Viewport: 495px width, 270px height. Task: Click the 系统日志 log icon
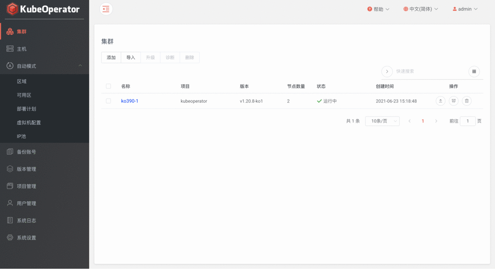(x=10, y=220)
